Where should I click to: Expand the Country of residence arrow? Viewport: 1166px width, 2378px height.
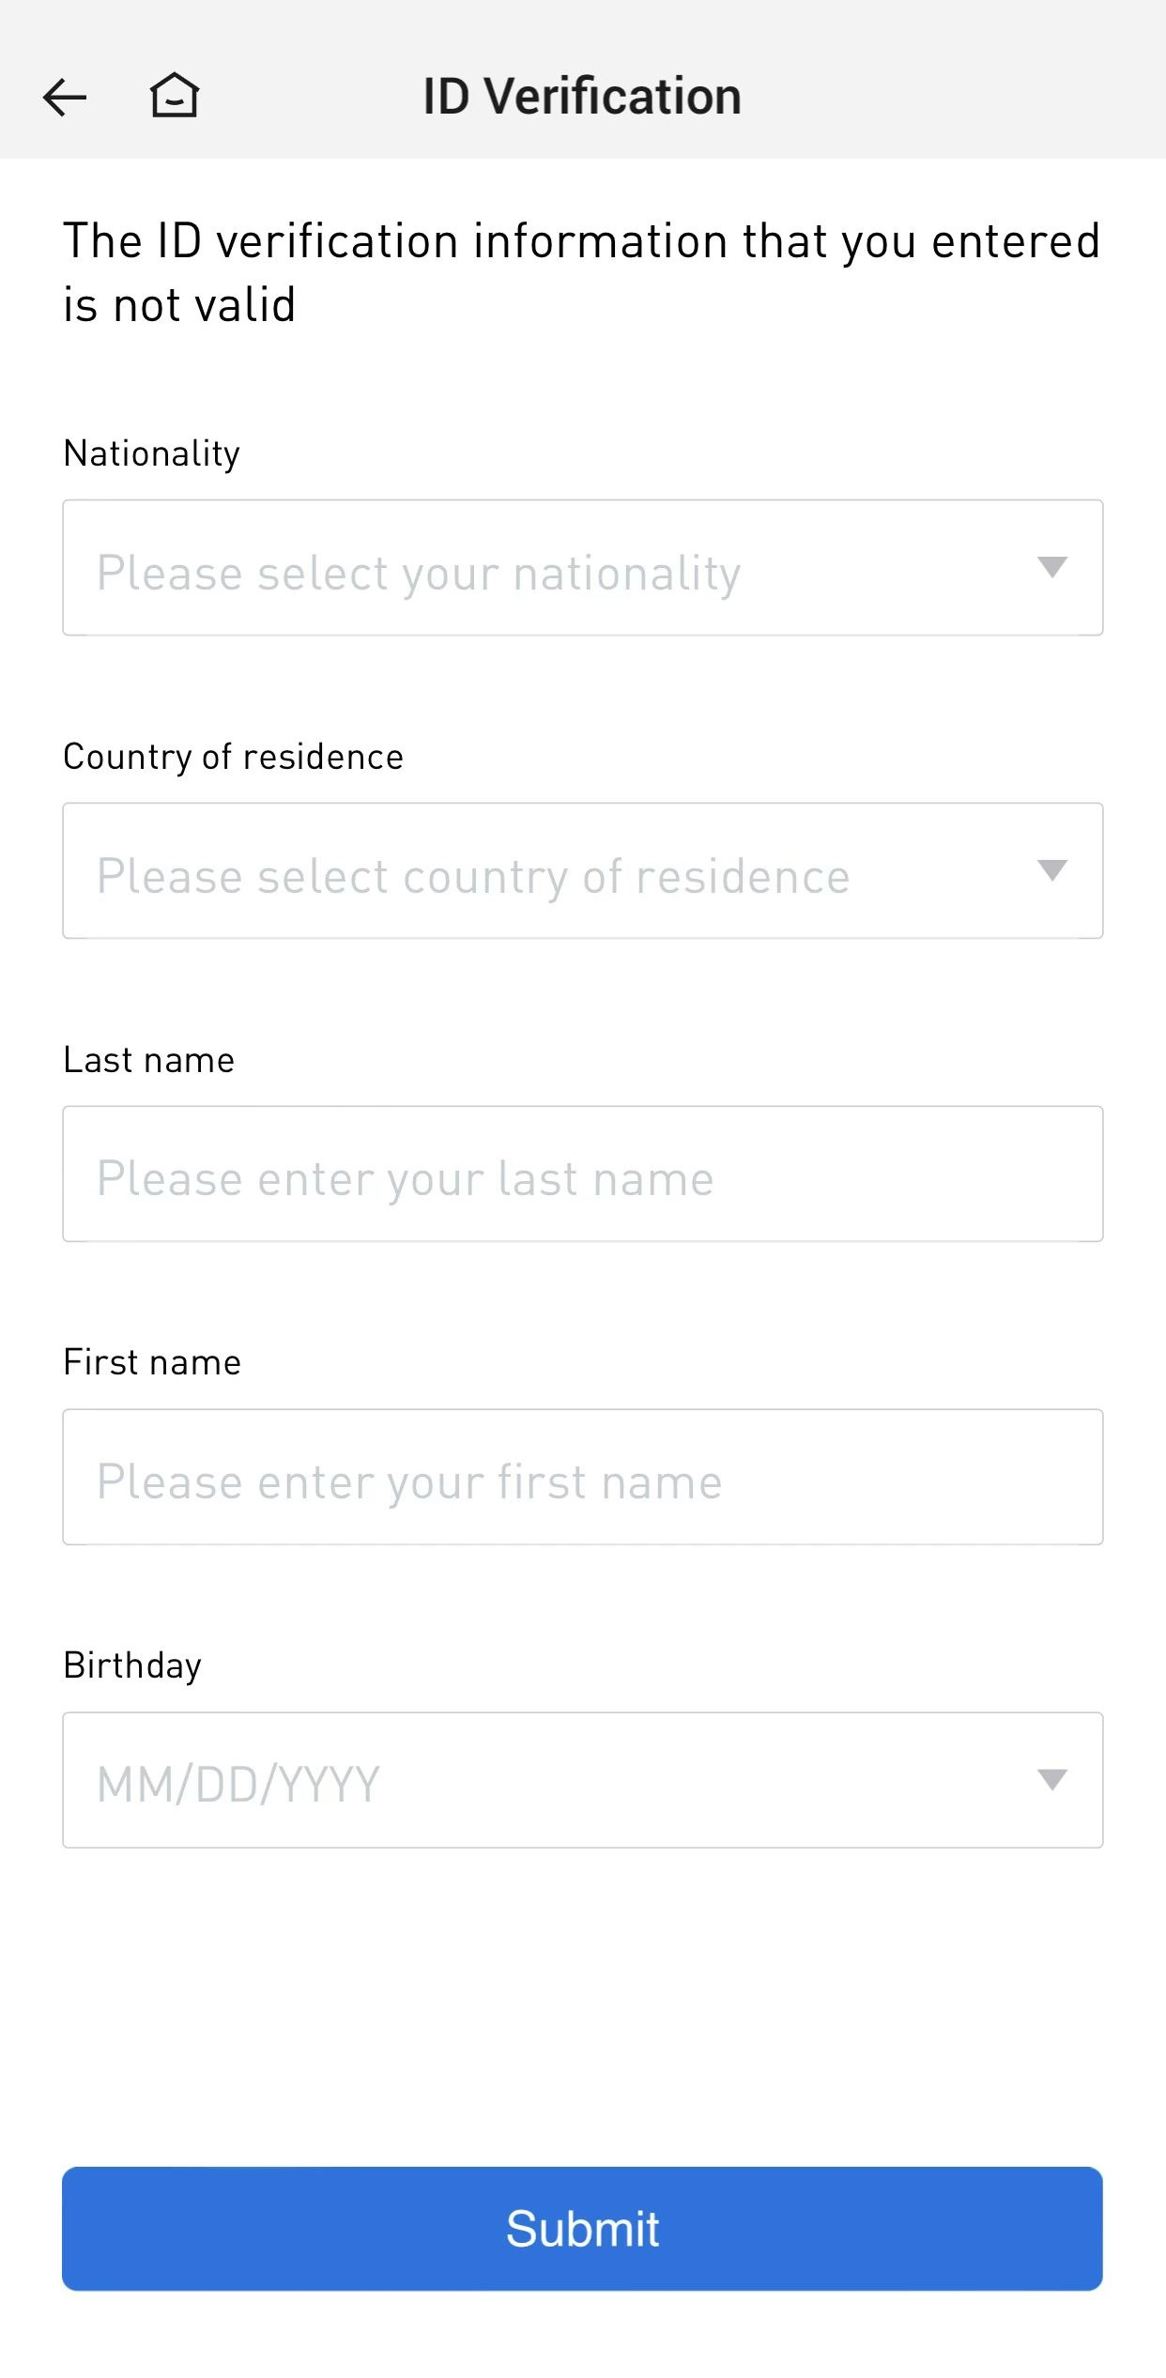point(1051,870)
